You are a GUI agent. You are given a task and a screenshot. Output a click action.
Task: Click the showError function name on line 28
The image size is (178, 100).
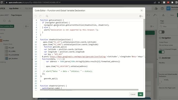[x=53, y=86]
